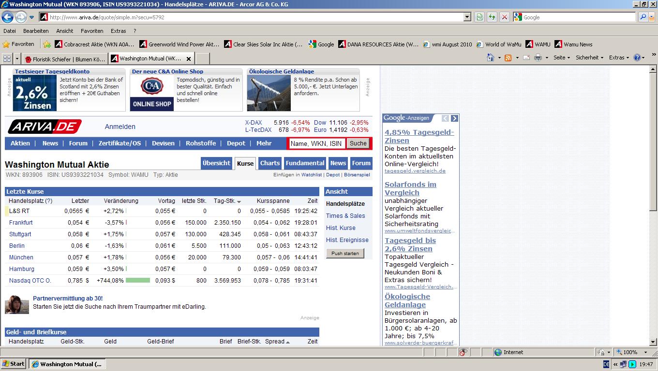
Task: Open Zertifikate/OS in ARIVA navigation bar
Action: point(120,143)
